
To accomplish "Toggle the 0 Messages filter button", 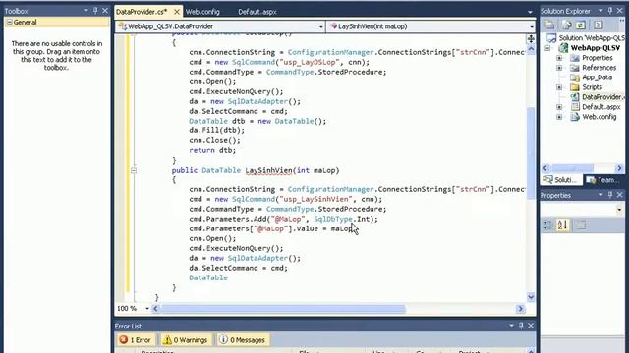I will tap(243, 340).
